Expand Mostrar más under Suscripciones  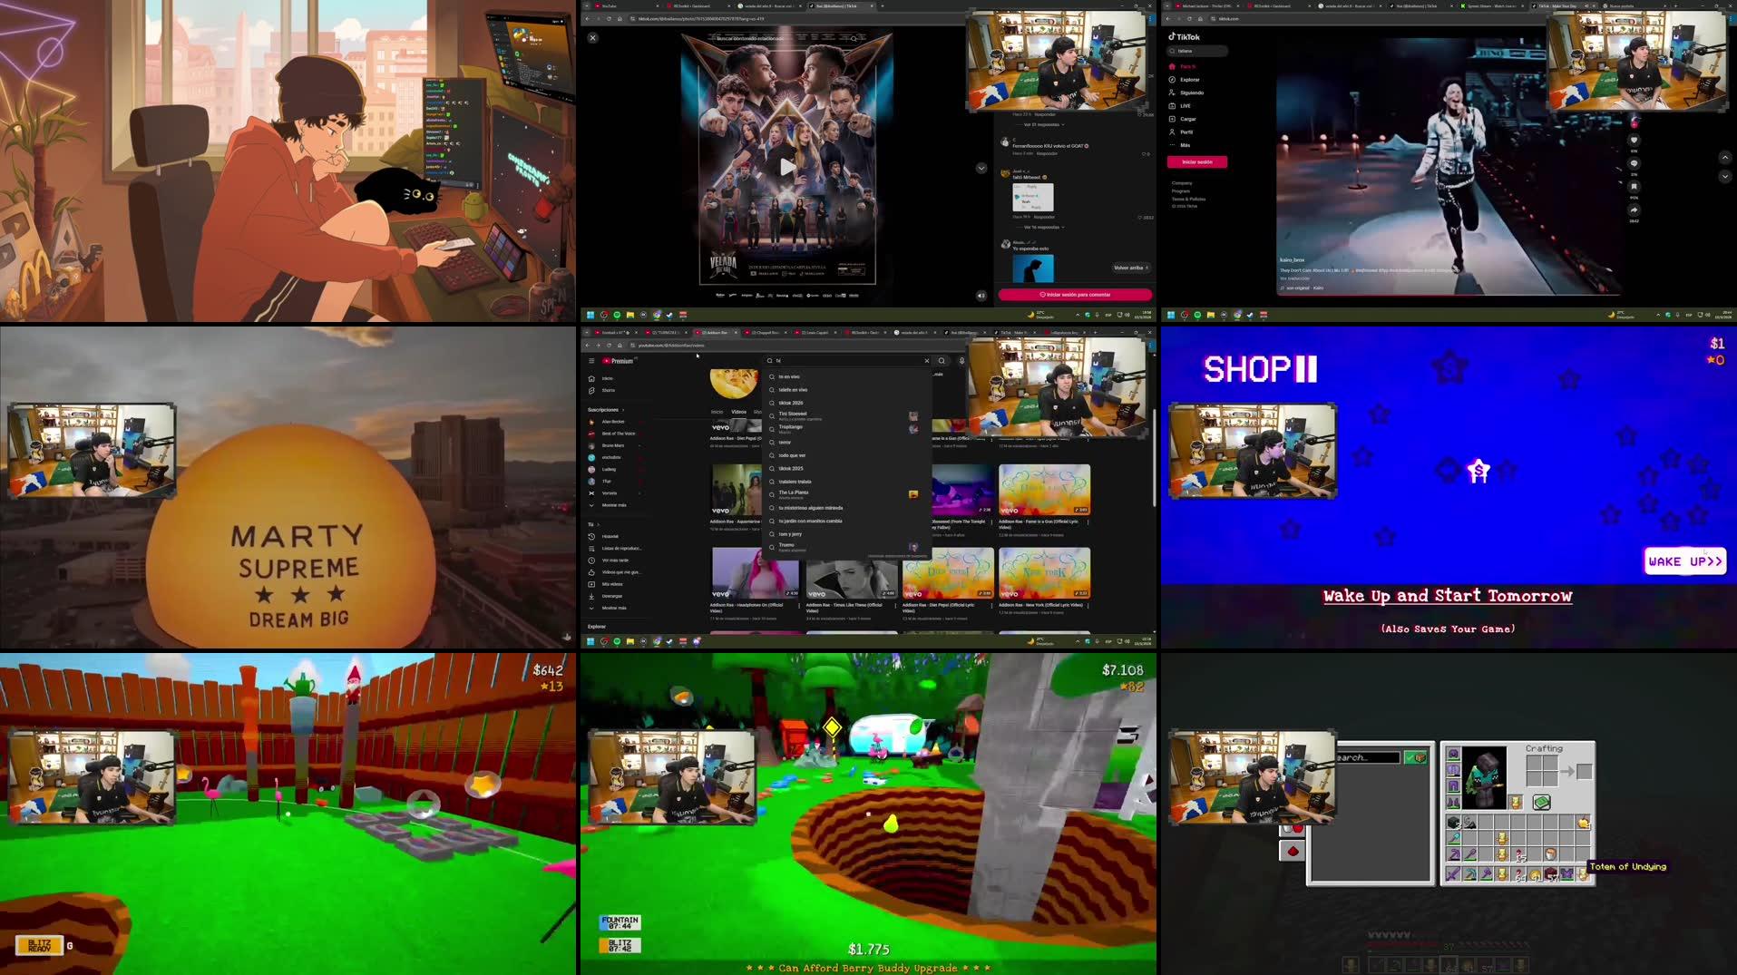[x=617, y=505]
